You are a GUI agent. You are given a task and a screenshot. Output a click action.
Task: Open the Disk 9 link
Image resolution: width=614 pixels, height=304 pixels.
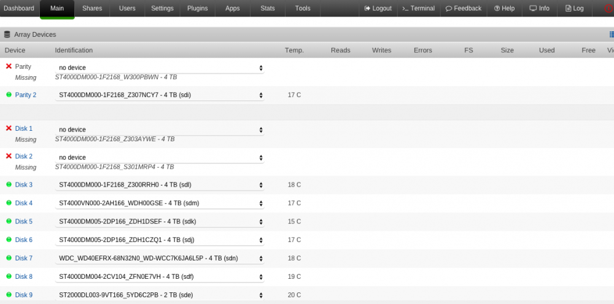click(23, 295)
